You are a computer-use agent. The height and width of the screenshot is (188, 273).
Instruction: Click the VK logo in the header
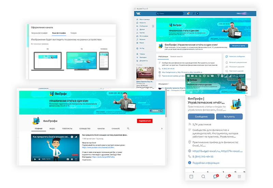coord(138,13)
